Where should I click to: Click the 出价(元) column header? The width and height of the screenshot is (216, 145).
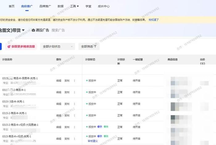[x=202, y=61]
